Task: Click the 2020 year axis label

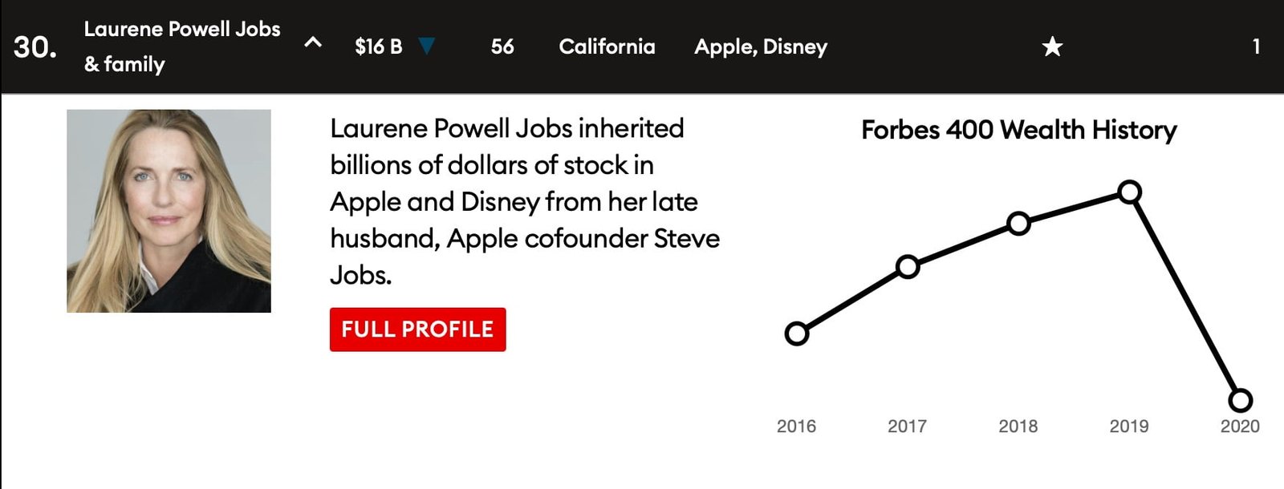Action: click(1240, 426)
